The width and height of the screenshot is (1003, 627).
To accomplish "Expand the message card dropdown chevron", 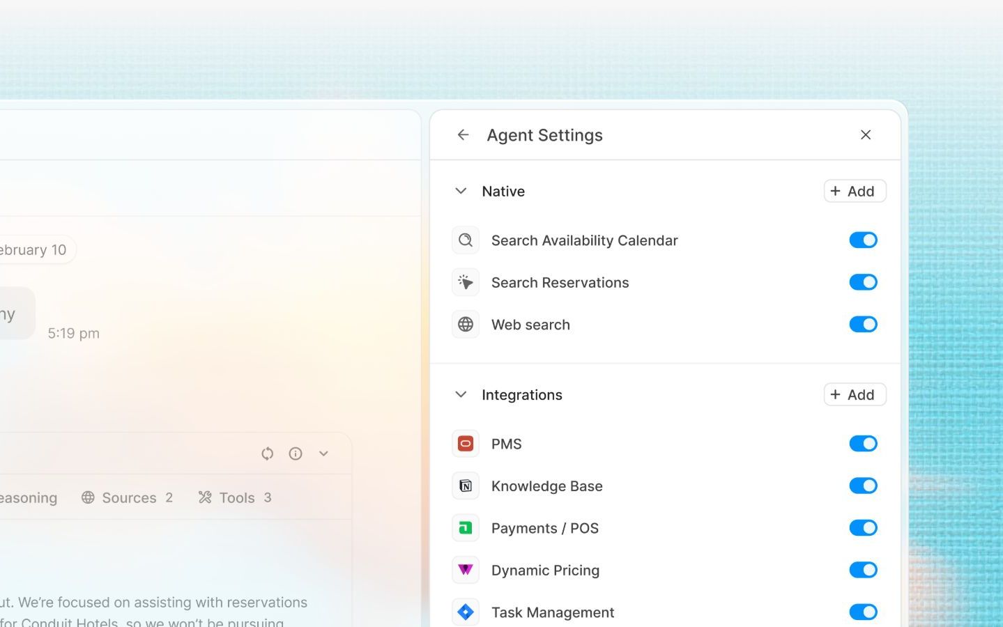I will 323,454.
